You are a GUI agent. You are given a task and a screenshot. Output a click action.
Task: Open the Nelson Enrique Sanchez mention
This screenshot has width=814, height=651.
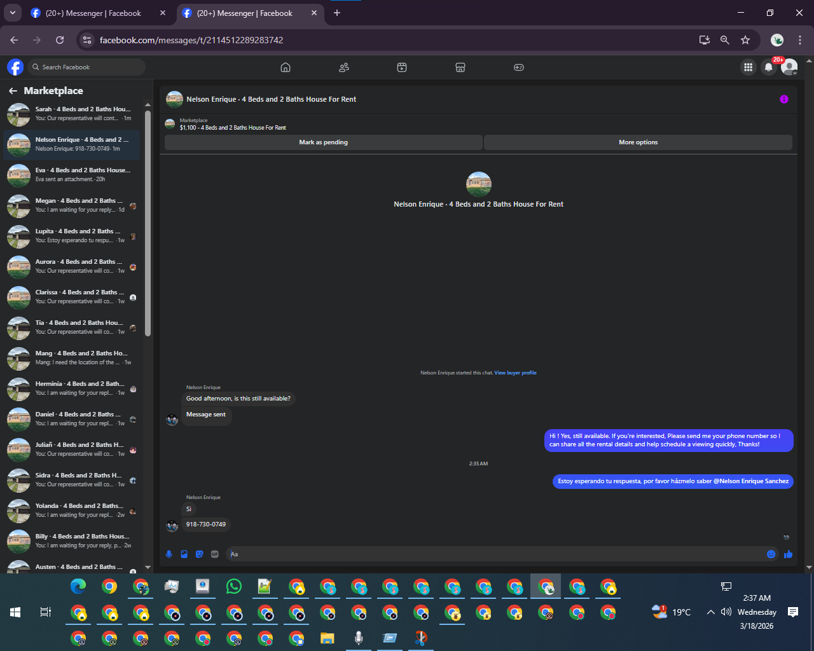(x=751, y=481)
